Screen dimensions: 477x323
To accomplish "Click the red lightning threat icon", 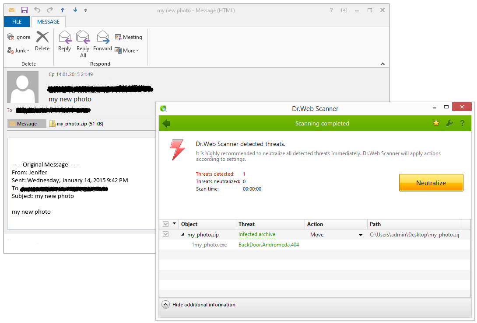I will click(177, 149).
